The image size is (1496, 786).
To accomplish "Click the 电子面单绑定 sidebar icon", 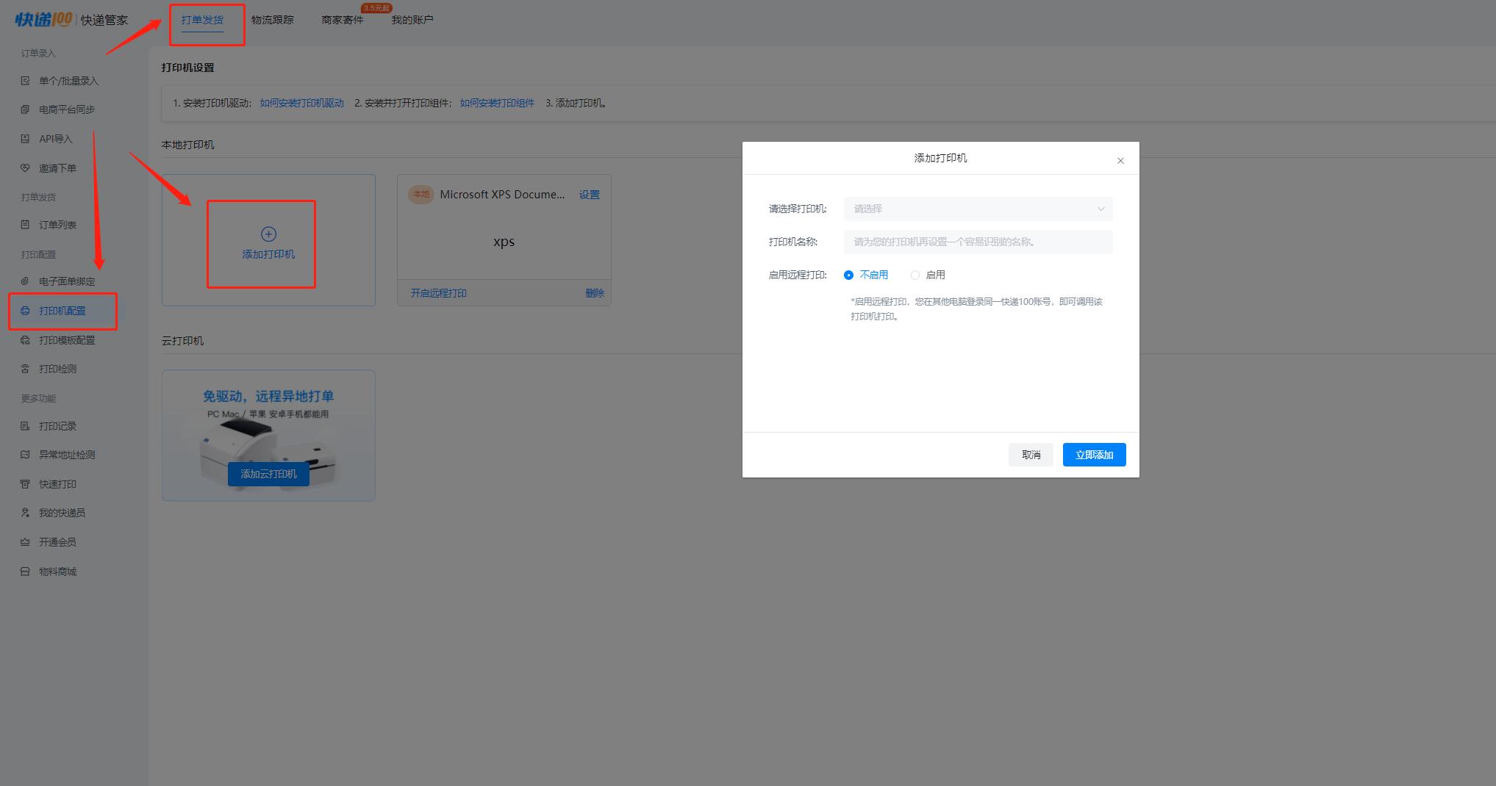I will point(25,281).
